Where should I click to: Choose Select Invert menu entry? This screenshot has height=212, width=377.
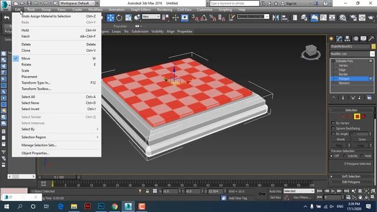tap(57, 109)
